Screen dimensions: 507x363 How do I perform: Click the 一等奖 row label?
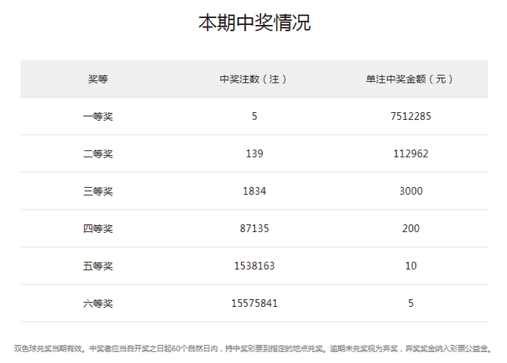tap(98, 117)
